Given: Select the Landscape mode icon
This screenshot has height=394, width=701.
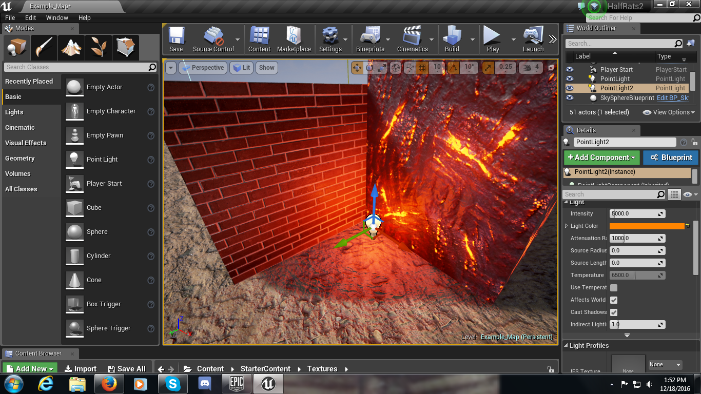Looking at the screenshot, I should click(x=71, y=48).
